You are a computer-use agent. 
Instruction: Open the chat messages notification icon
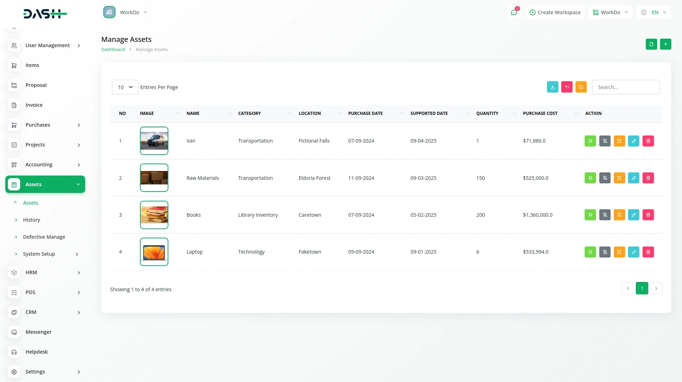[x=514, y=12]
